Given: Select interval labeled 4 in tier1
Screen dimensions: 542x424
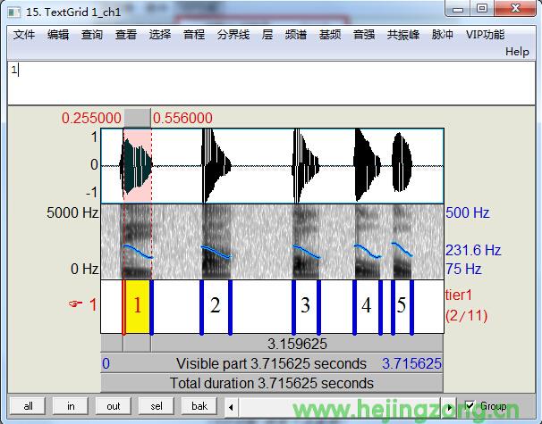Looking at the screenshot, I should (367, 306).
